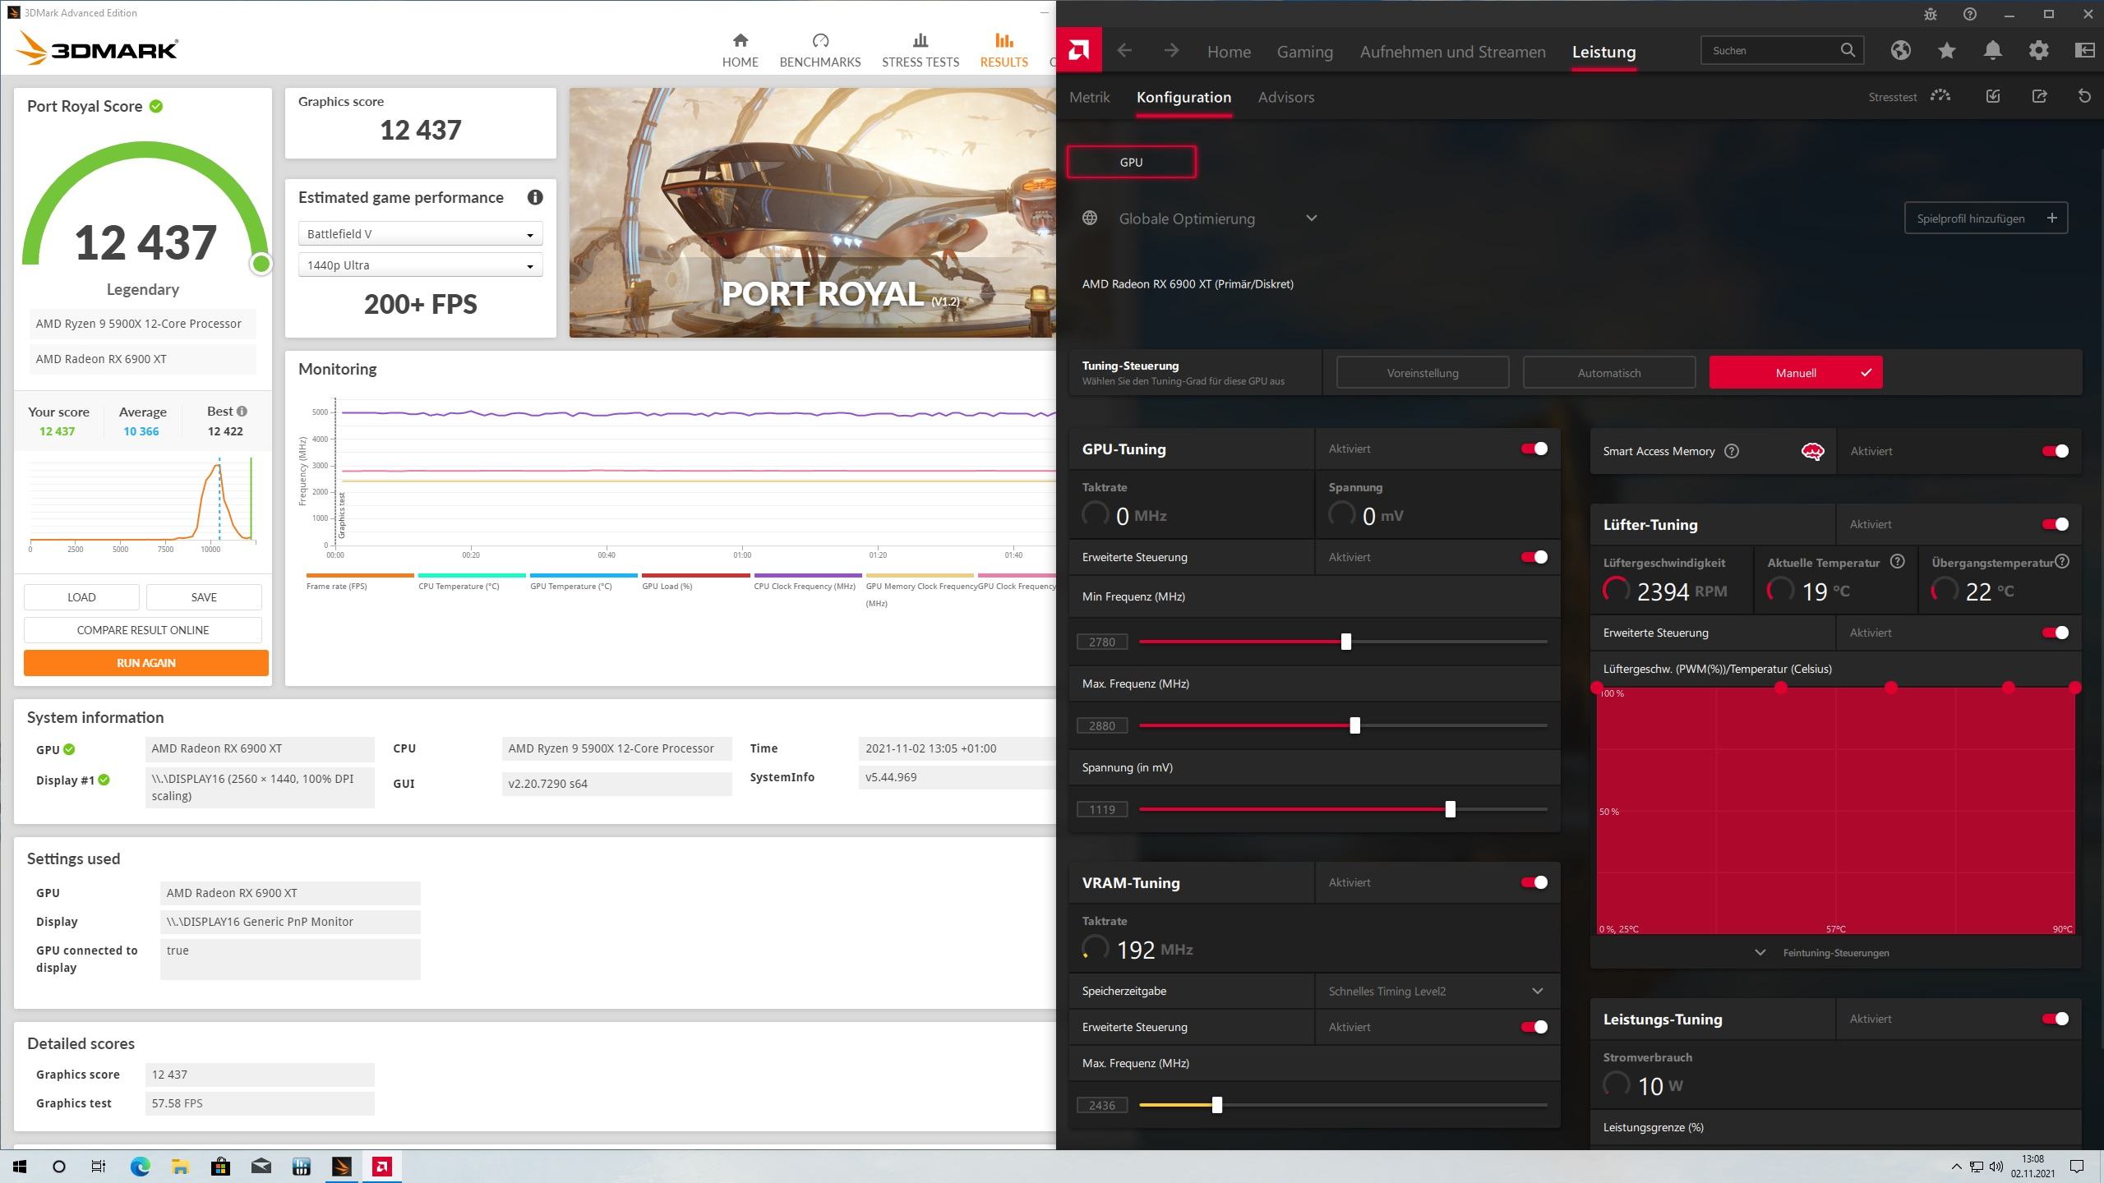
Task: Click Spielprofil hinzufügen button
Action: 1986,219
